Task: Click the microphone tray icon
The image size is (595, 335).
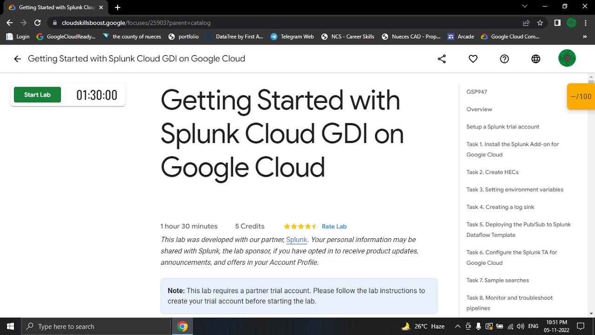Action: coord(479,326)
